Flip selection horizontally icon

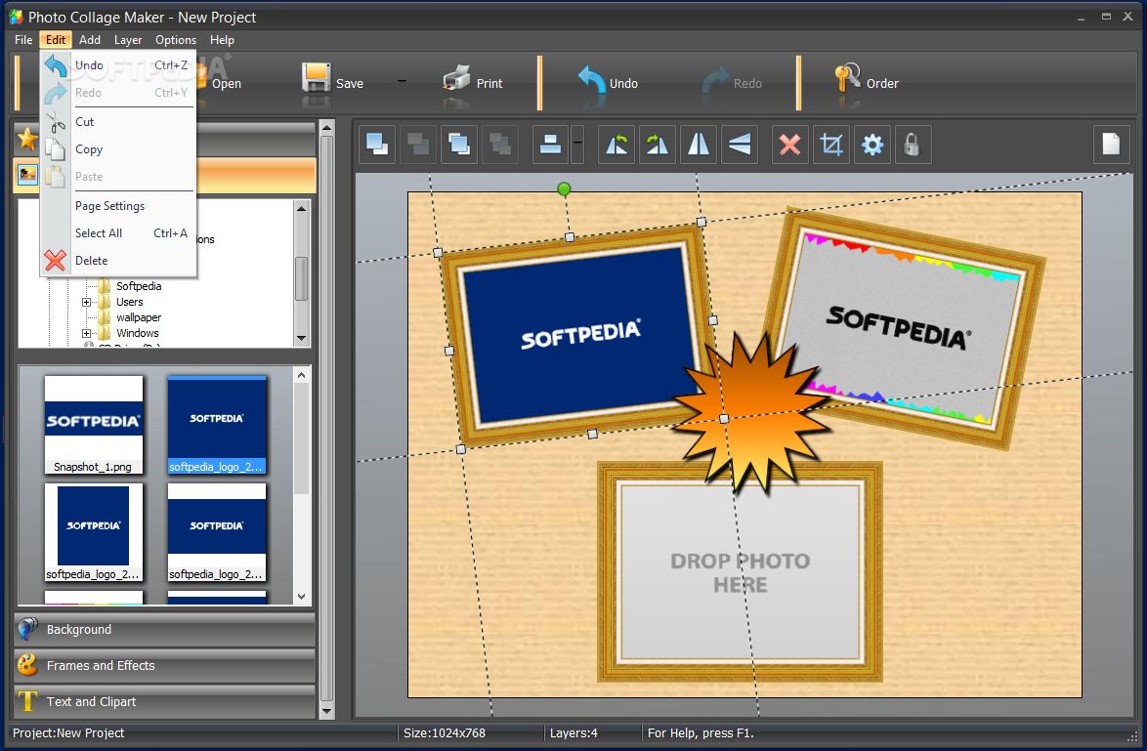point(699,145)
